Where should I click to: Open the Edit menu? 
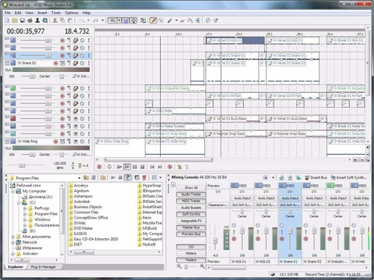(x=18, y=13)
